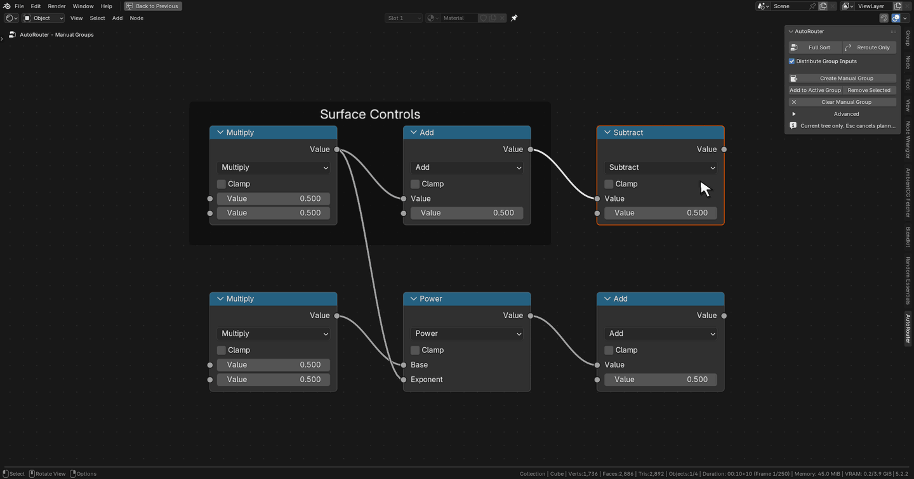Click the Reroute Only button
This screenshot has width=914, height=479.
pyautogui.click(x=869, y=48)
